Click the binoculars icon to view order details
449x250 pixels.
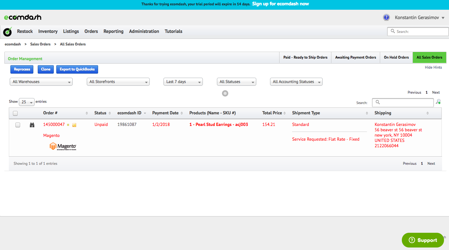tap(32, 124)
